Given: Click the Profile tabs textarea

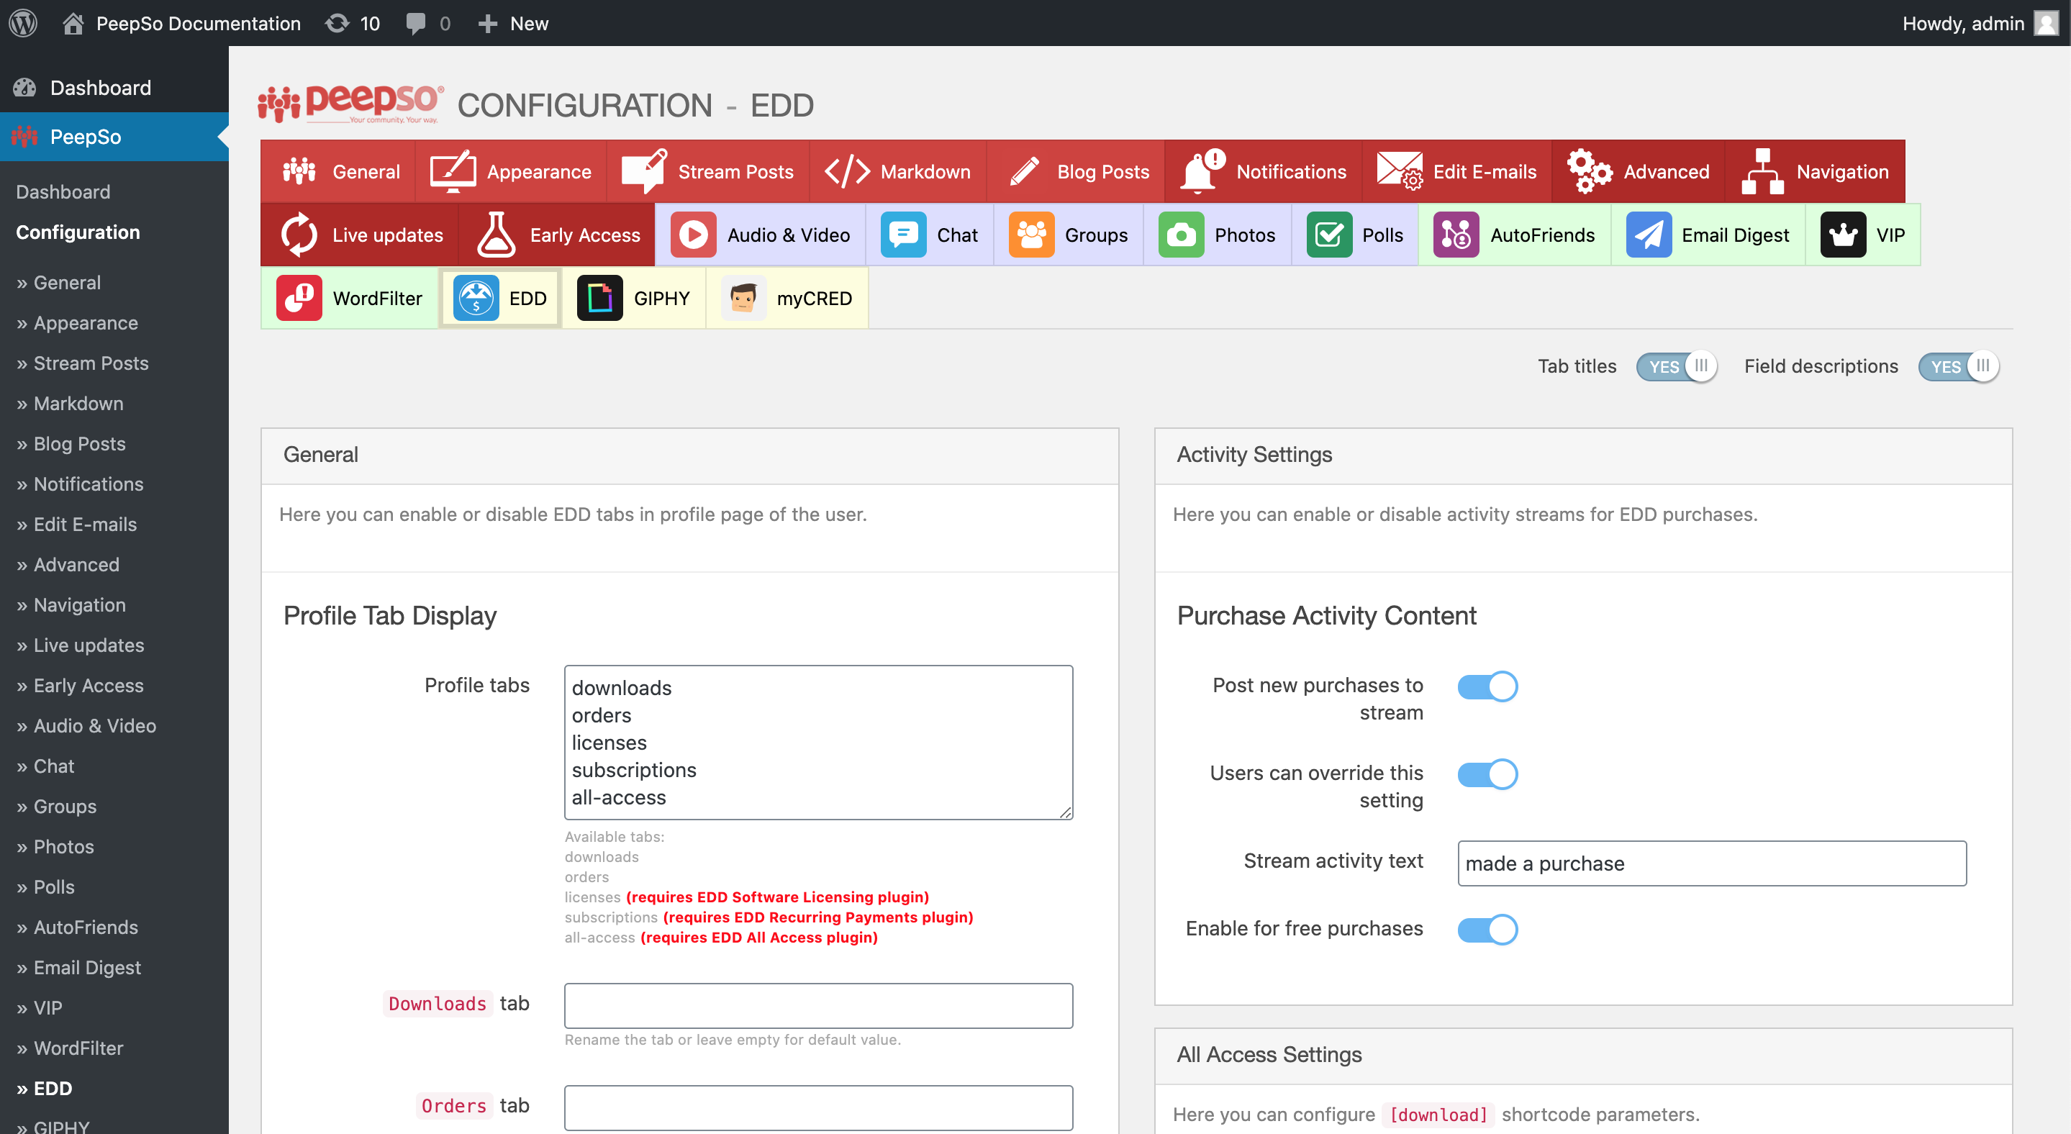Looking at the screenshot, I should pos(818,742).
